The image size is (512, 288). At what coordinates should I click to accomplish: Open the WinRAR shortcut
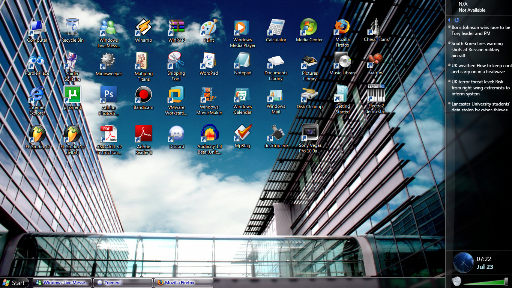pos(177,31)
